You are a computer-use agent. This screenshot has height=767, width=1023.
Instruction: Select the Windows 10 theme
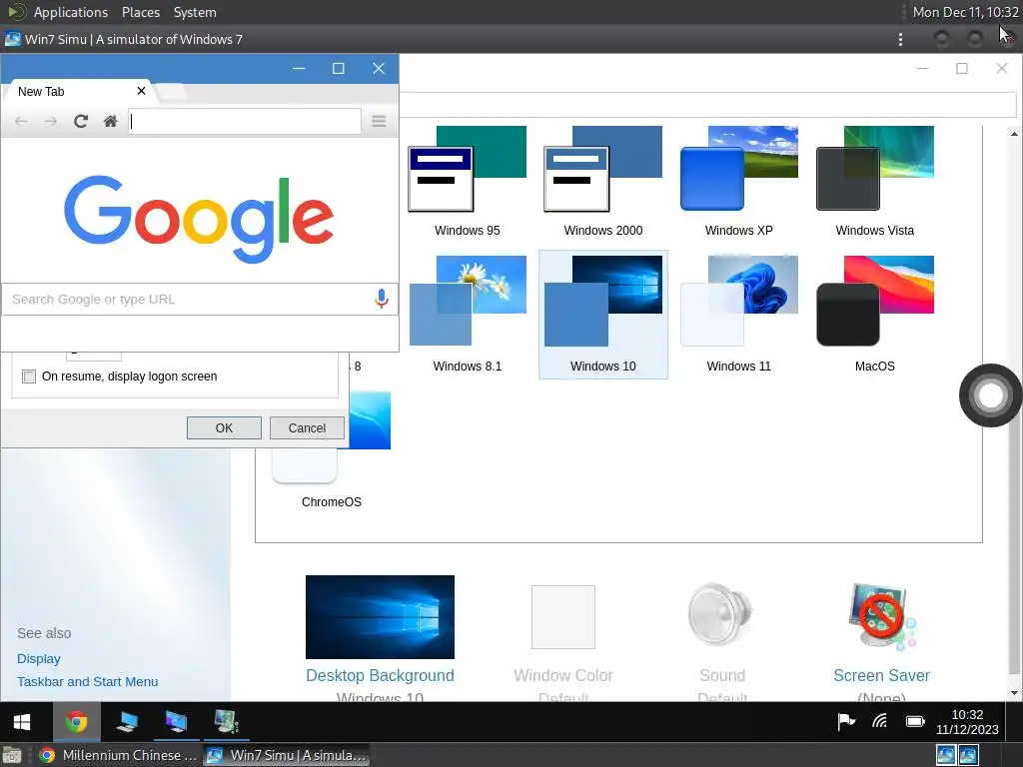tap(602, 315)
